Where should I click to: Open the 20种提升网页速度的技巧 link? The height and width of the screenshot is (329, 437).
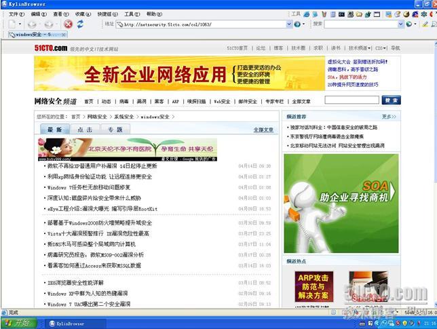tap(353, 84)
